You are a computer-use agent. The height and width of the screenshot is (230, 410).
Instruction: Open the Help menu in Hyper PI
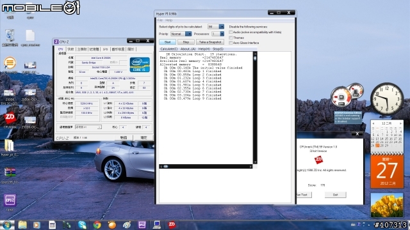[x=169, y=20]
